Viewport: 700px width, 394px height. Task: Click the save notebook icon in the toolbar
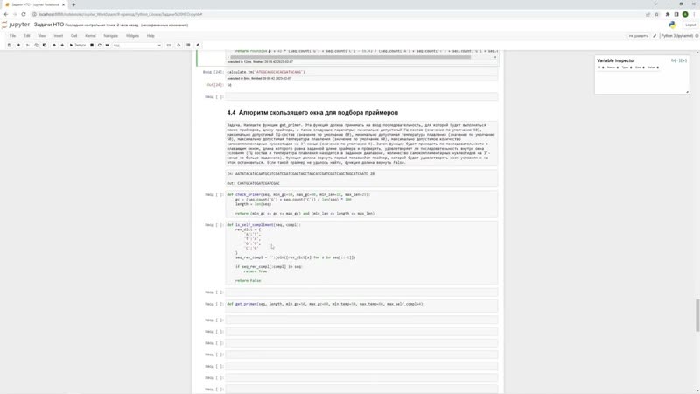tap(10, 46)
